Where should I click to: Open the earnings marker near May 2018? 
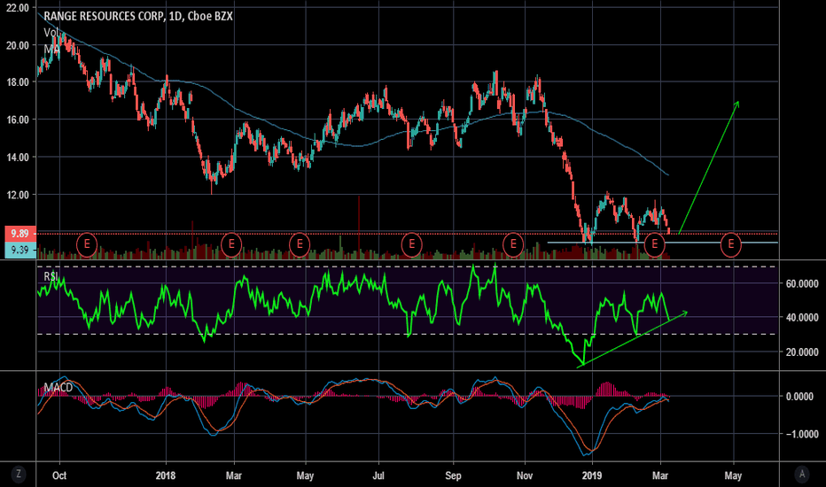300,244
